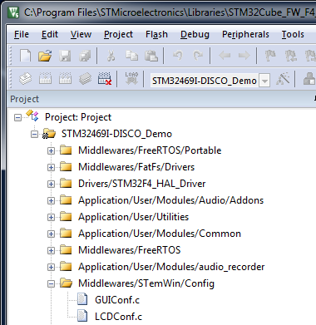This screenshot has height=325, width=316.
Task: Select the Middlewares/FreeRTOS/Portable folder label
Action: [x=150, y=150]
